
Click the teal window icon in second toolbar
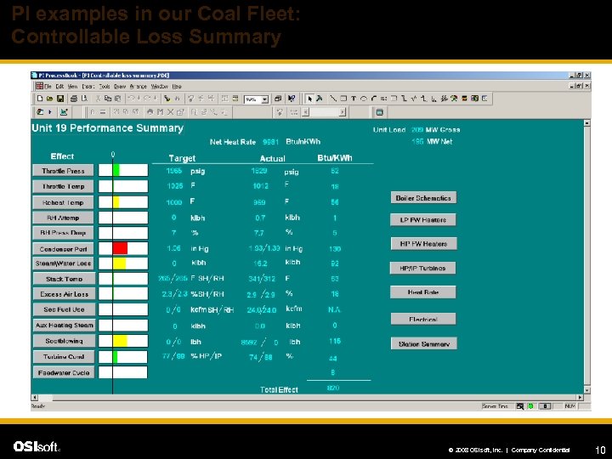(379, 112)
